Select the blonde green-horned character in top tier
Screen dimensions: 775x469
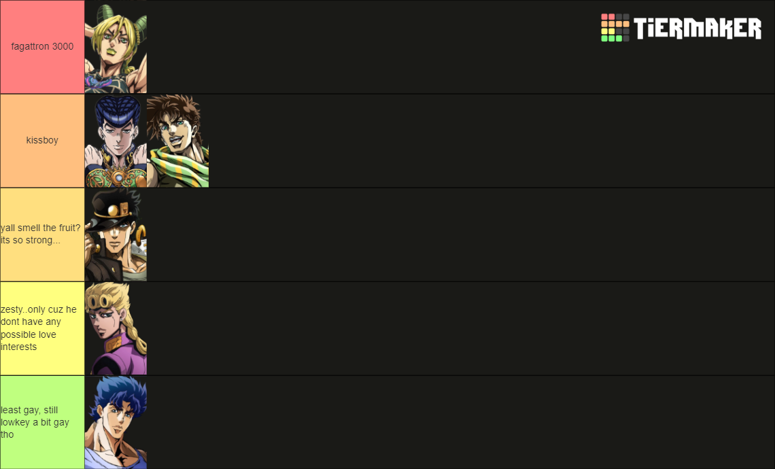point(116,47)
